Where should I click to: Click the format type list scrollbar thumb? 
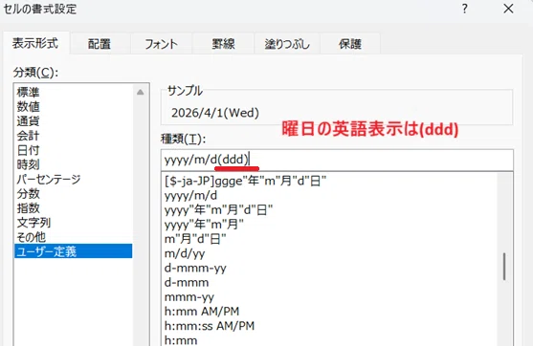tap(504, 267)
